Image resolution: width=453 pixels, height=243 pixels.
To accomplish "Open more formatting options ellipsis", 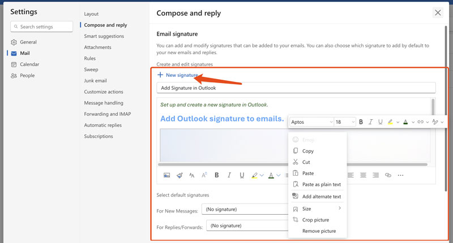I will 400,175.
